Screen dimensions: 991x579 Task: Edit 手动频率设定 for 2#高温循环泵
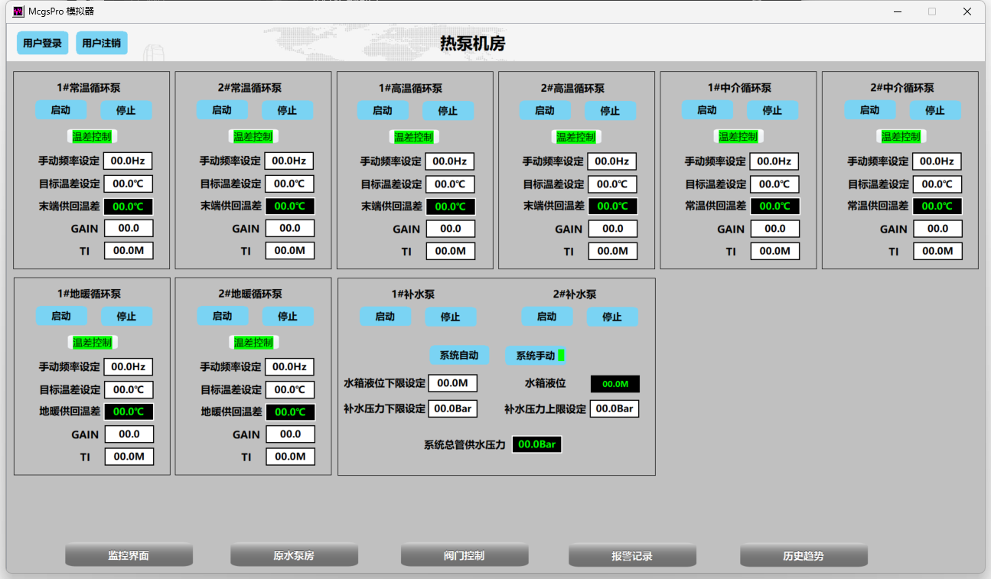[x=612, y=161]
